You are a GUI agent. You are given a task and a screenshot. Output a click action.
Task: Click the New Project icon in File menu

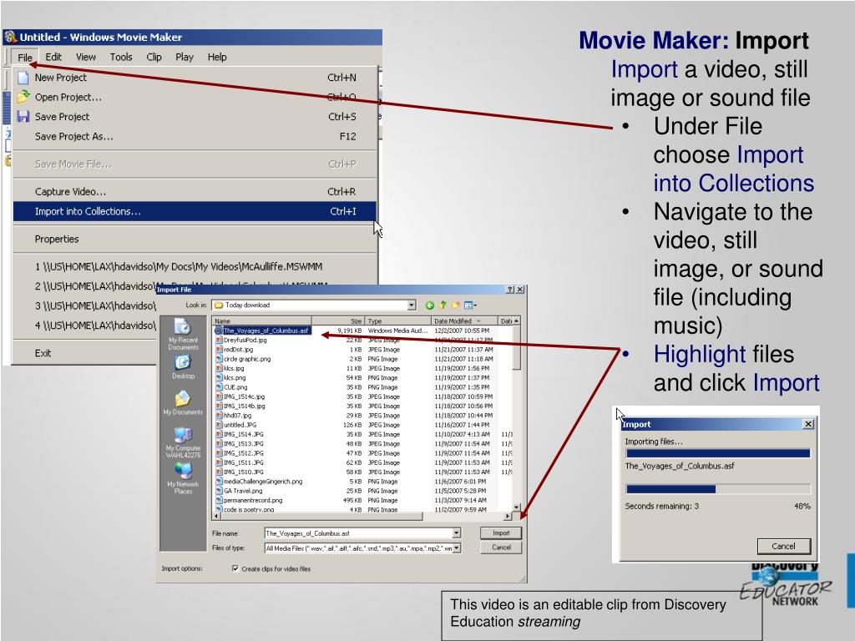click(x=23, y=78)
